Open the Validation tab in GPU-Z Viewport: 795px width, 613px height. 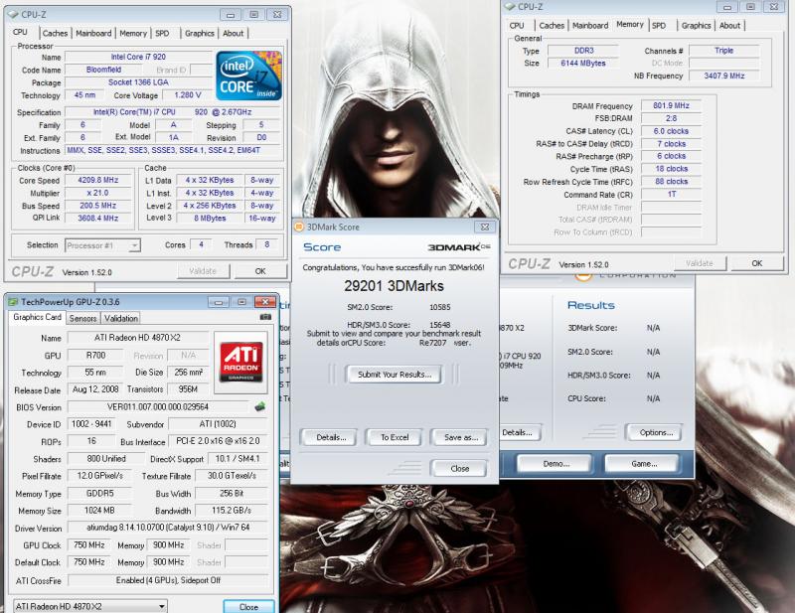tap(121, 318)
